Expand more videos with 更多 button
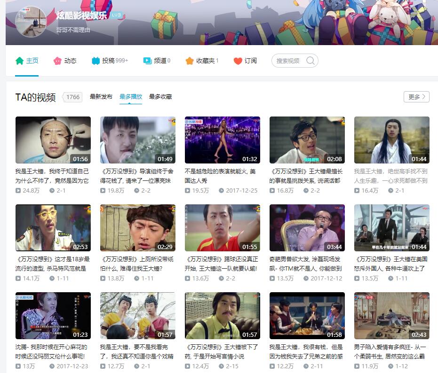 click(416, 97)
